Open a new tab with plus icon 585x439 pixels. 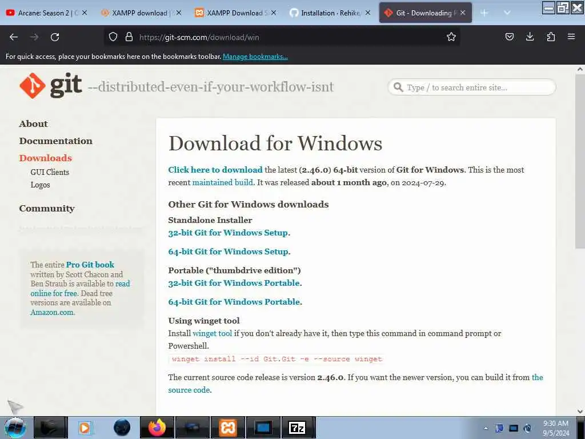tap(484, 13)
